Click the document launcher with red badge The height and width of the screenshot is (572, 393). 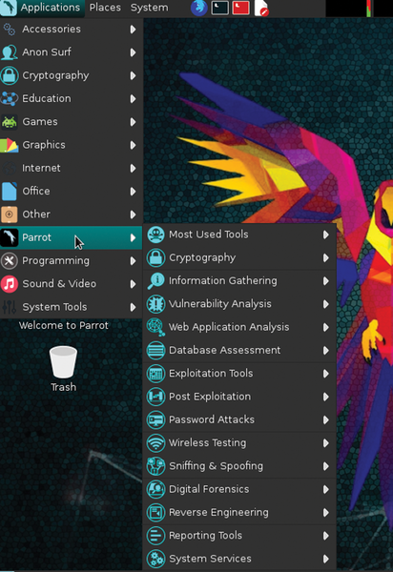(x=261, y=8)
